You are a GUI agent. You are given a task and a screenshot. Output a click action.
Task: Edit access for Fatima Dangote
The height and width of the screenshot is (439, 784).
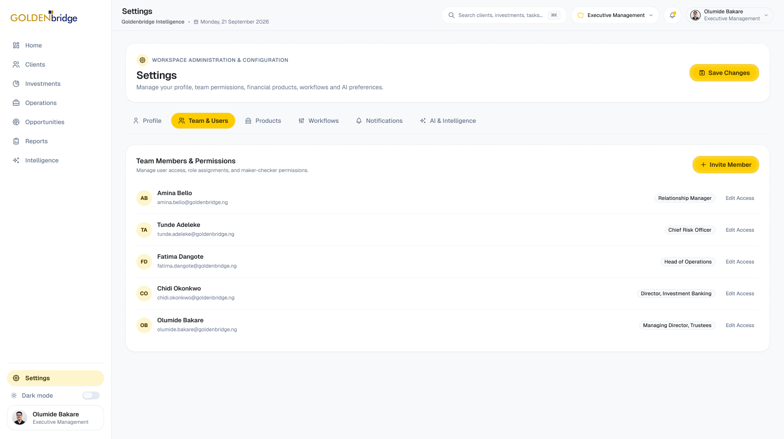[740, 262]
